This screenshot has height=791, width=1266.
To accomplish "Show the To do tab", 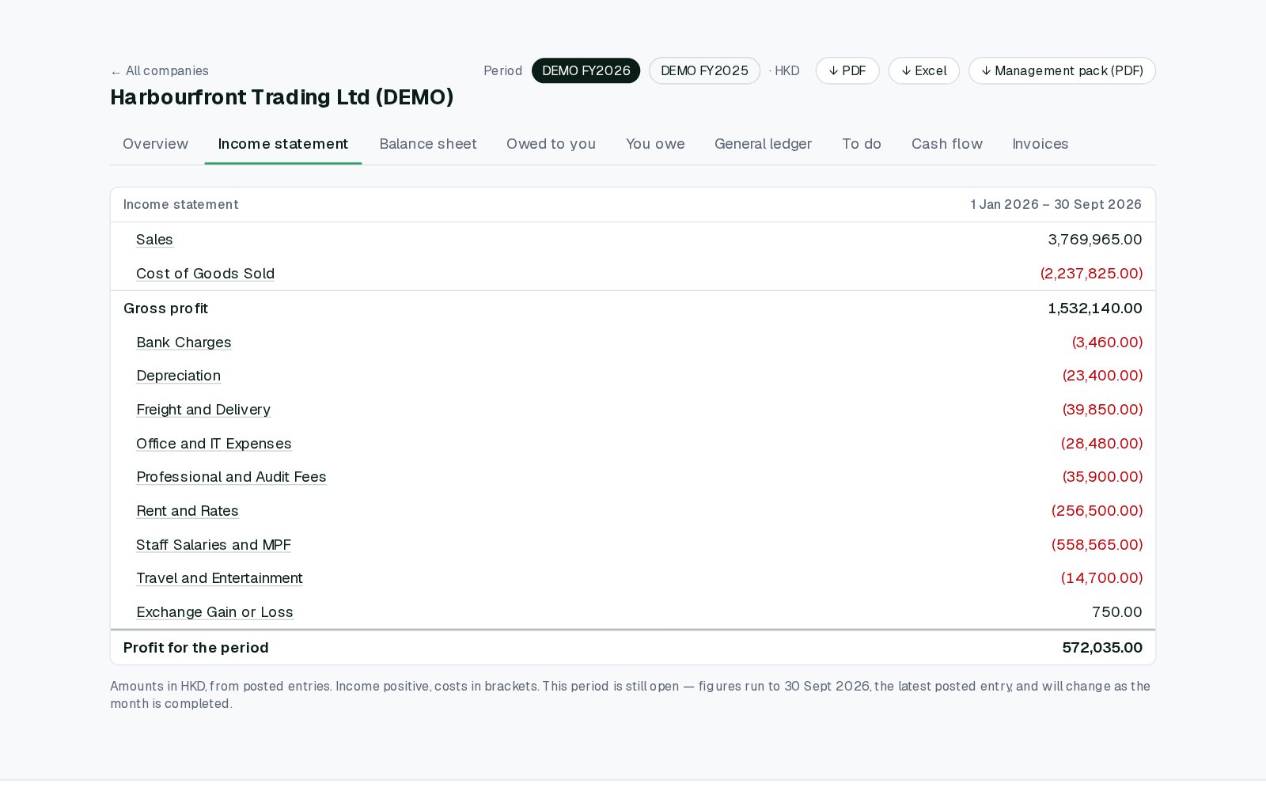I will pos(862,144).
